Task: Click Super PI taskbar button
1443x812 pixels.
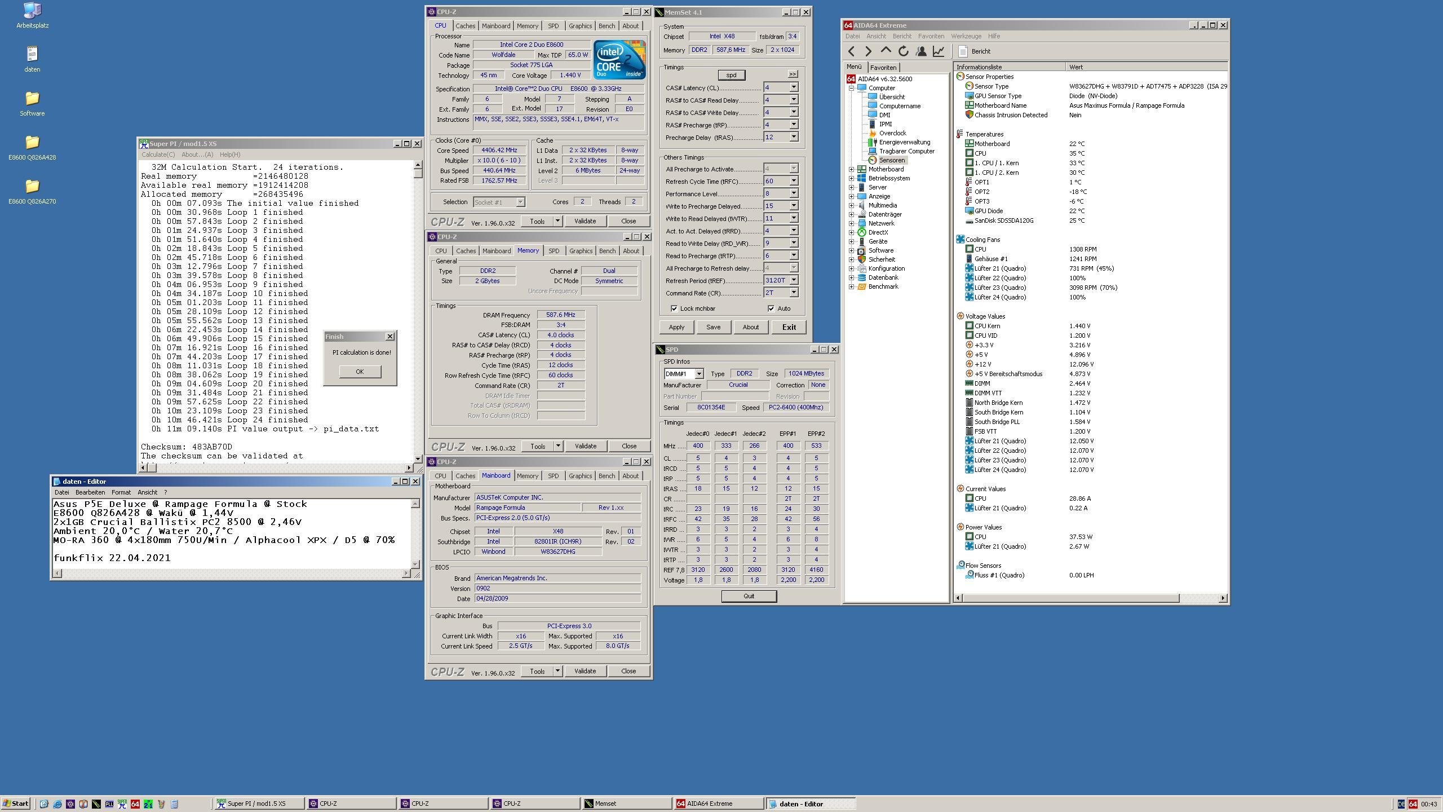Action: (259, 804)
